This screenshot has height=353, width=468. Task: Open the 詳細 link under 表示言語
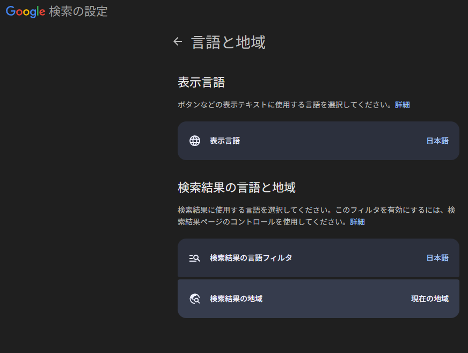(x=403, y=105)
